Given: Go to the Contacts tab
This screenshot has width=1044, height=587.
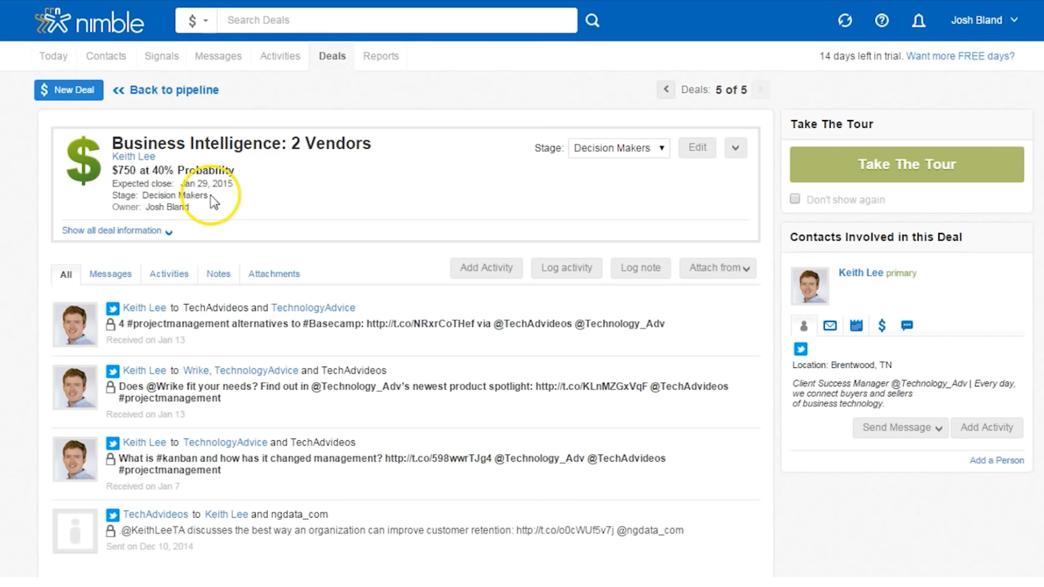Looking at the screenshot, I should pyautogui.click(x=106, y=56).
